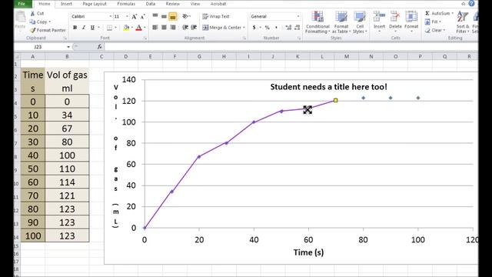Open the File tab
This screenshot has height=277, width=492.
[22, 4]
